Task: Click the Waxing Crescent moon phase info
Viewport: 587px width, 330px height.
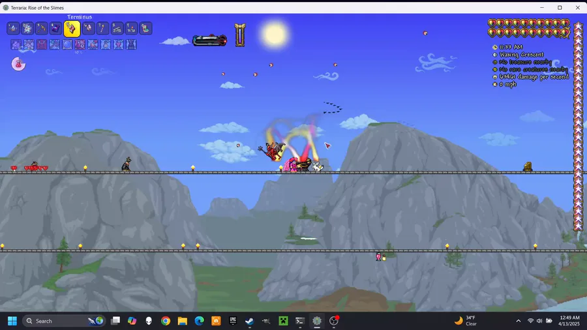Action: [518, 55]
